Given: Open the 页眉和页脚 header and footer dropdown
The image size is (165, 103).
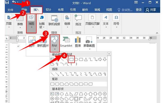Looking at the screenshot, I should [92, 21].
